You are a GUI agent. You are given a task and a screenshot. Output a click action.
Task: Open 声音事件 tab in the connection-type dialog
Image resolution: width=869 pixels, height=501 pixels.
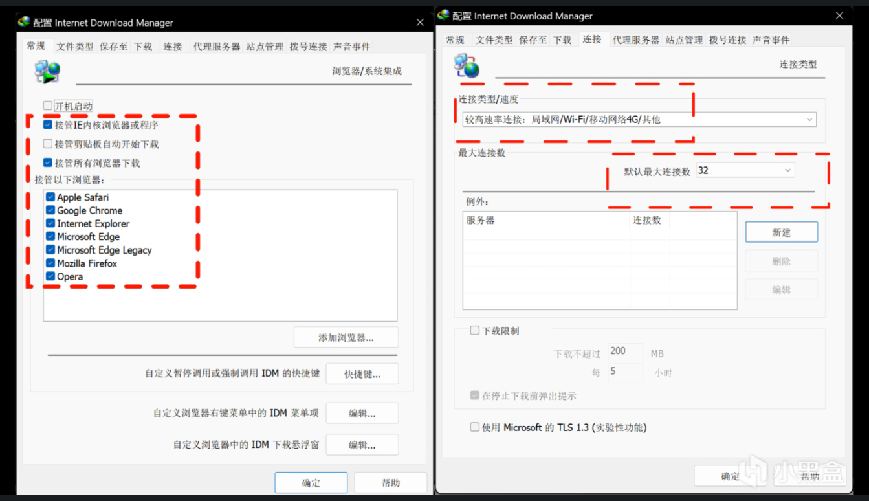[771, 40]
